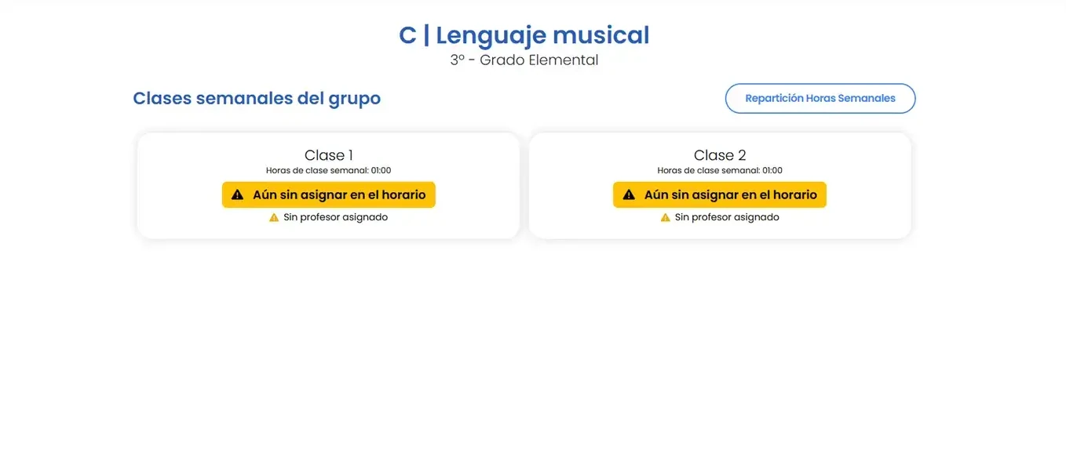Select the yellow 'Aún sin asignar en el horario' badge for Clase 2
The height and width of the screenshot is (472, 1066).
point(719,194)
